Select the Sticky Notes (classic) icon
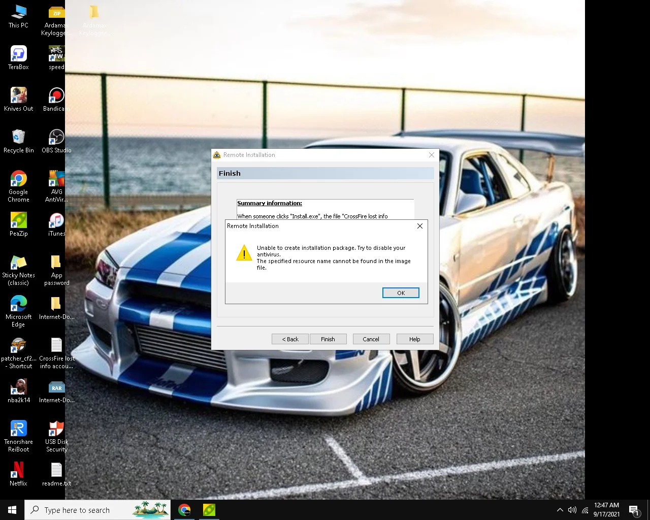 pos(18,270)
